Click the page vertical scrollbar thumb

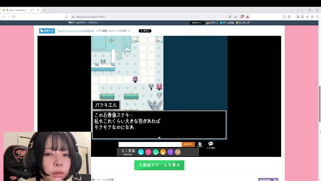[319, 104]
